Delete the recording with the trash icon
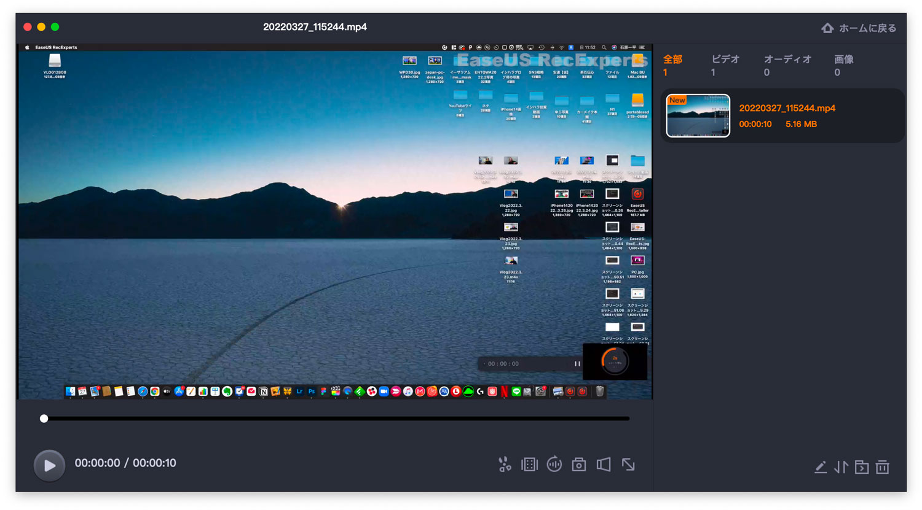Screen dimensions: 922x510 click(x=883, y=468)
